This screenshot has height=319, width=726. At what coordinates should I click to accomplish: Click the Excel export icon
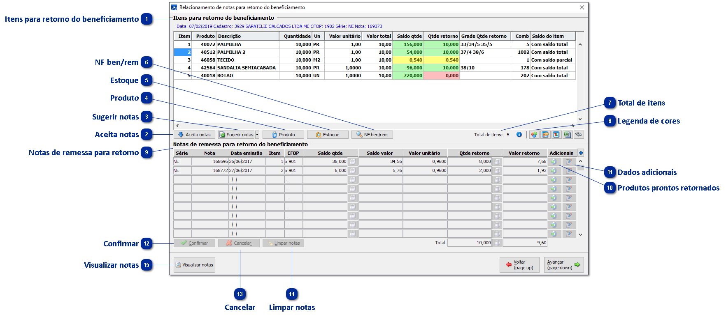tap(567, 135)
